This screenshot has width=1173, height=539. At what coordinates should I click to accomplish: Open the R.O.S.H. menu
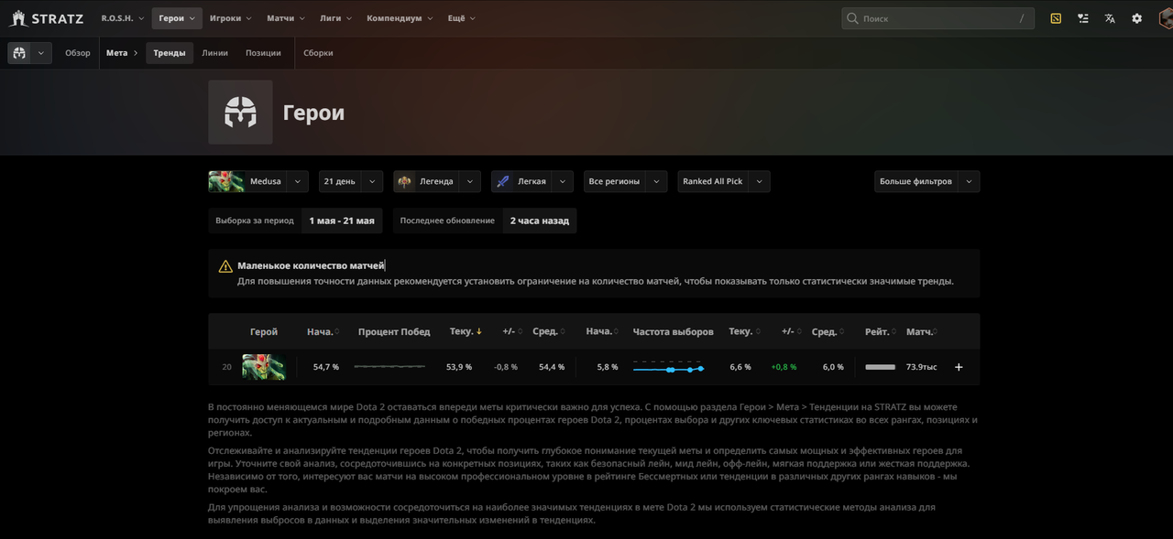pos(121,18)
